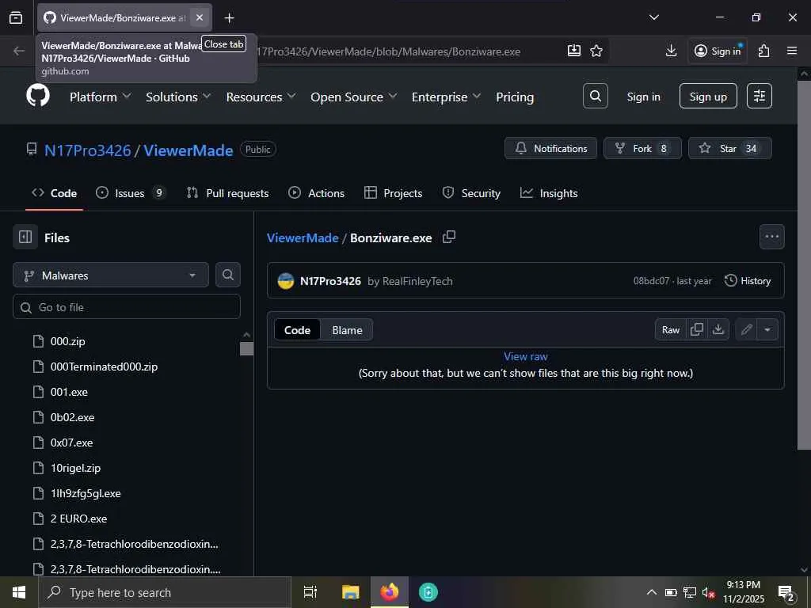
Task: List all tabs with the chevron button
Action: click(x=653, y=17)
